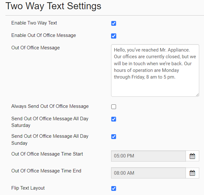The image size is (204, 195).
Task: Grab the message textarea resize handle
Action: [197, 94]
